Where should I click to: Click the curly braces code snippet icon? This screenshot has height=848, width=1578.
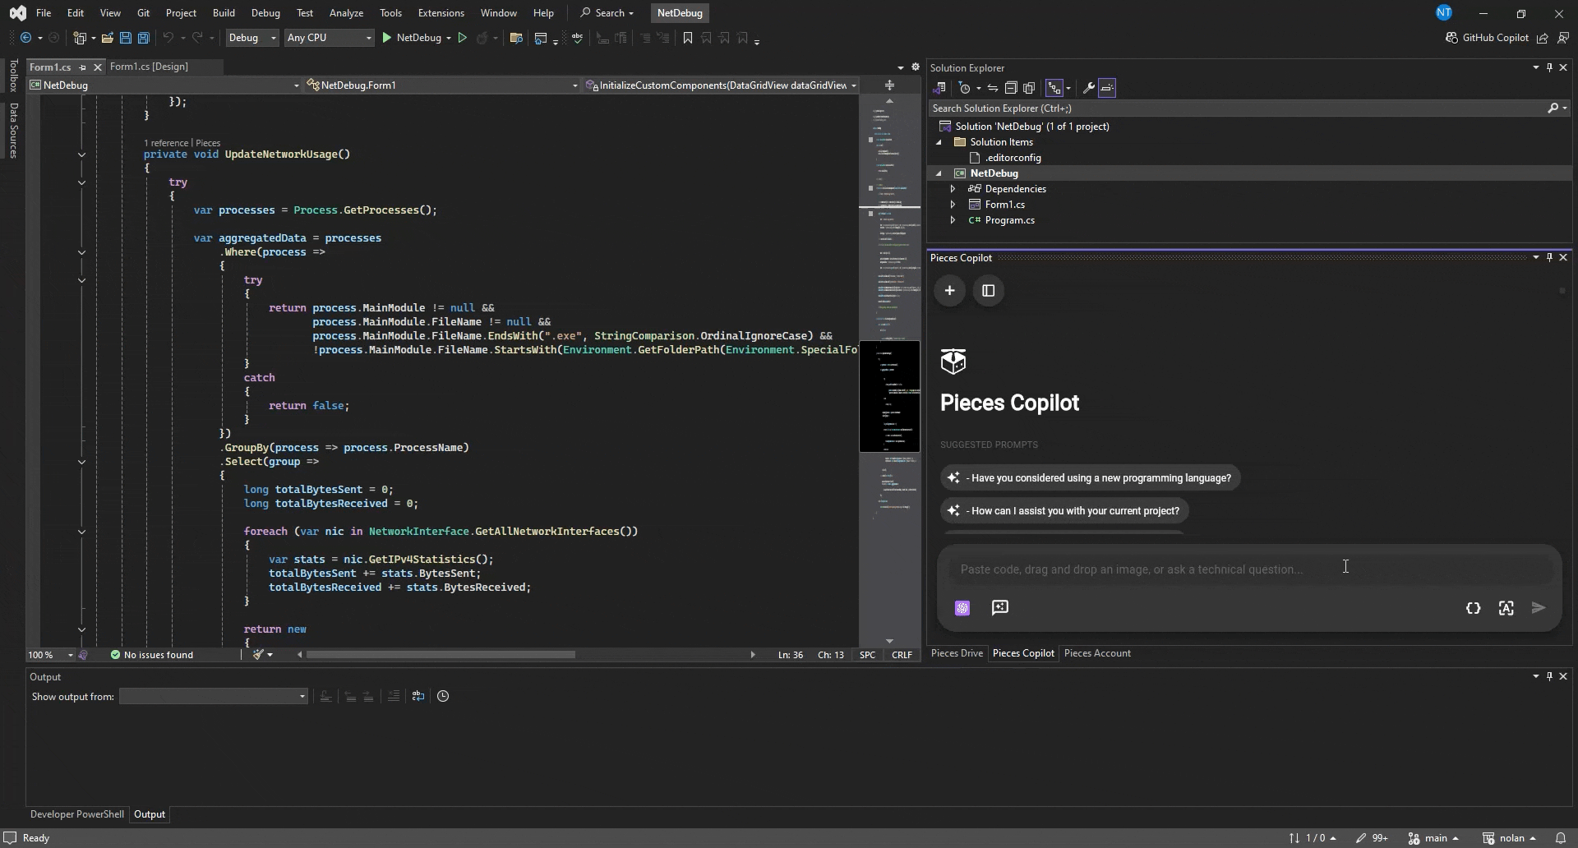click(1474, 608)
